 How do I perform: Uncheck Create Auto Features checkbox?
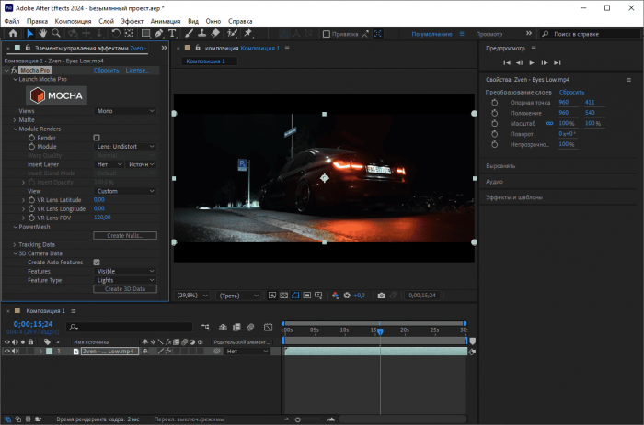coord(98,262)
